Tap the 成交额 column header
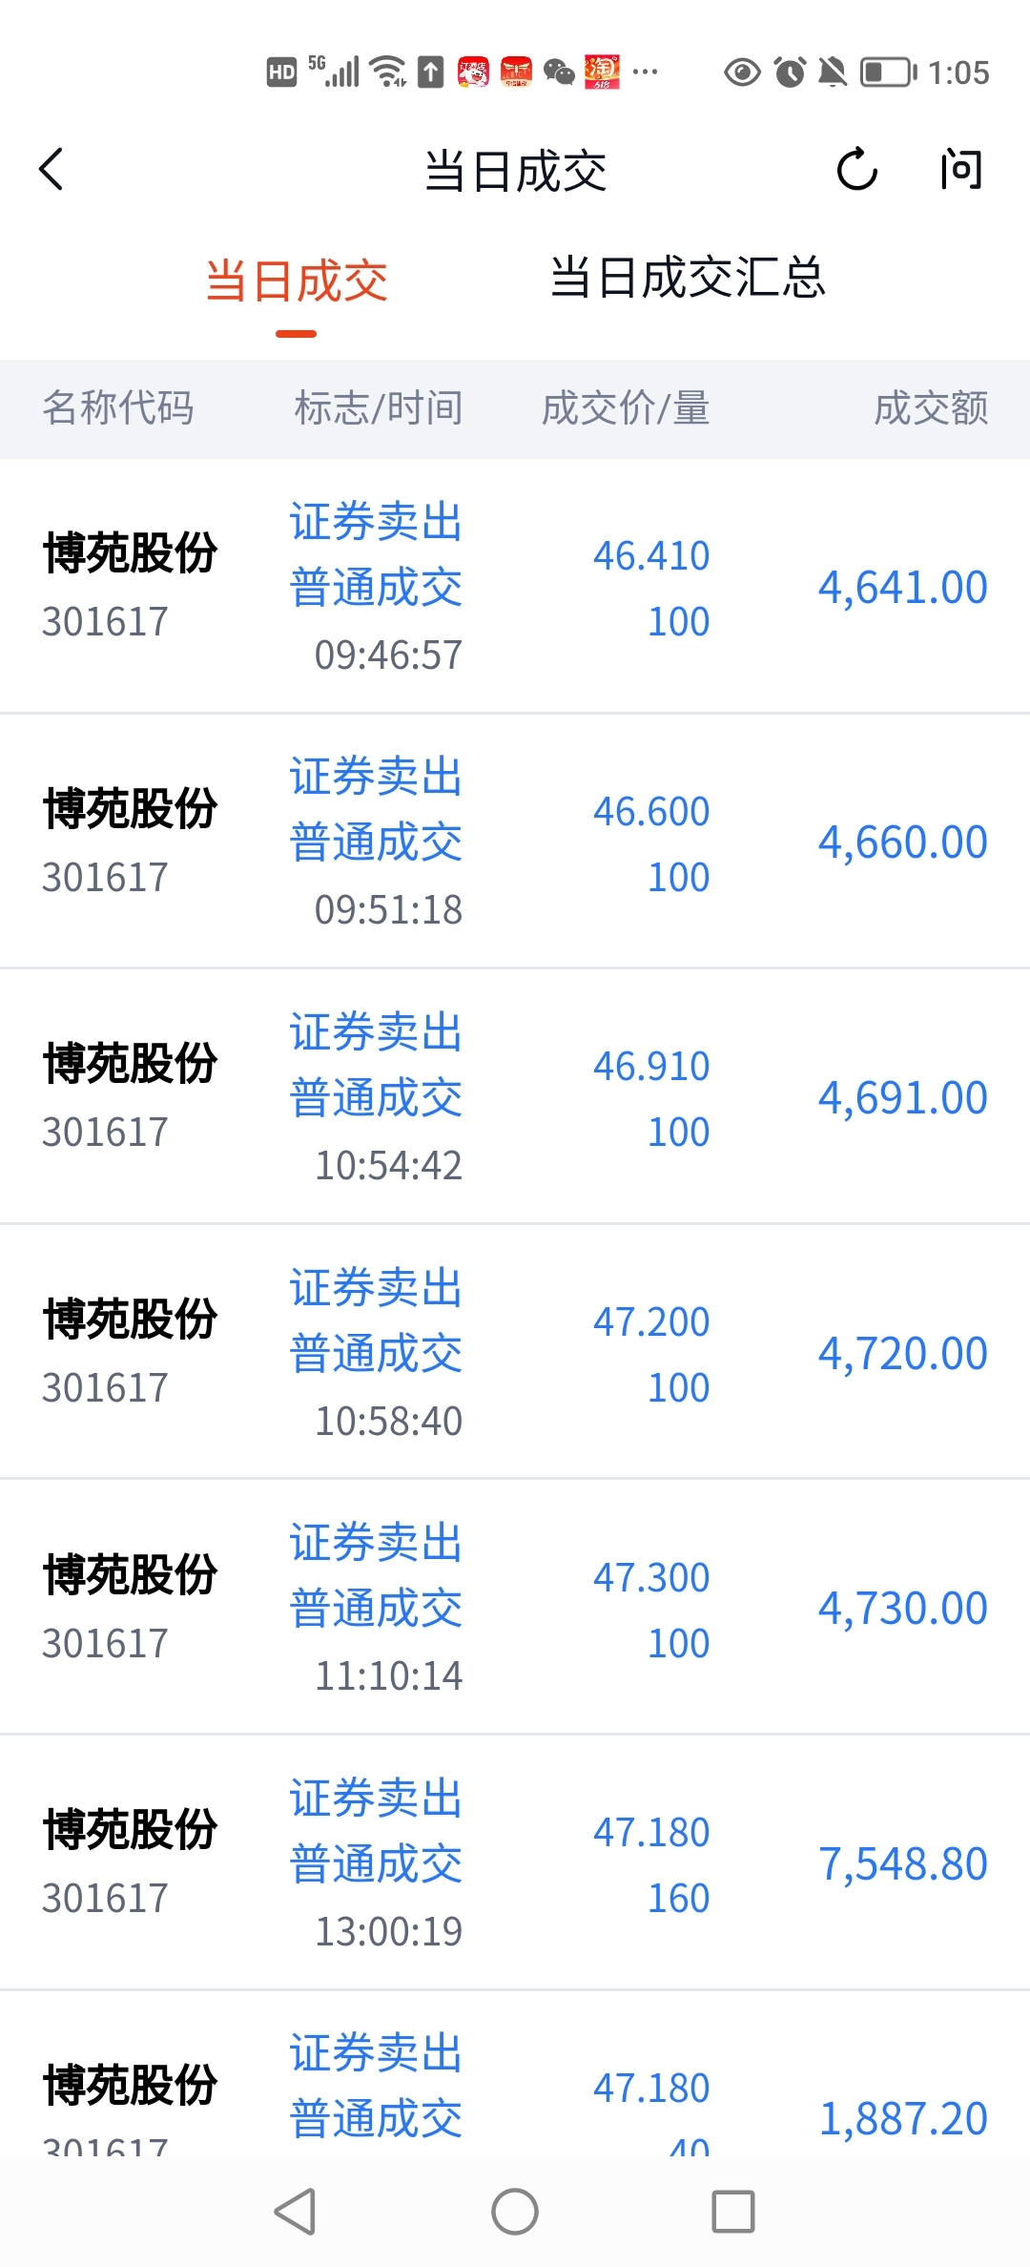Screen dimensions: 1030x2267 (x=931, y=408)
